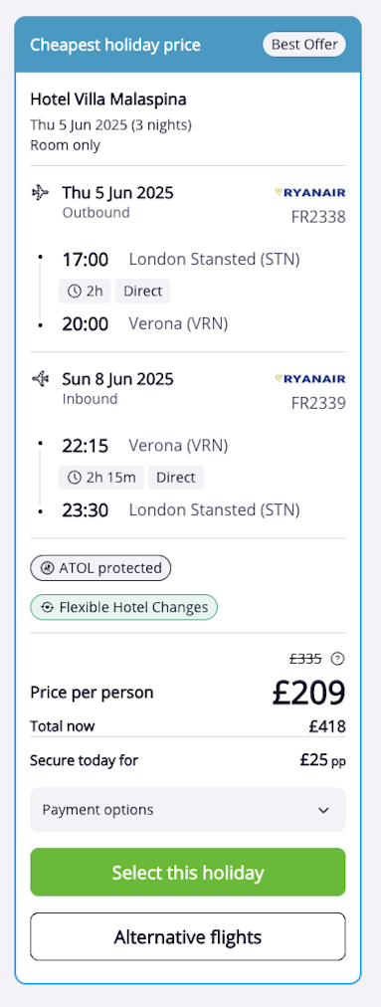This screenshot has width=381, height=1007.
Task: Click the Ryanair logo for flight FR2339
Action: click(309, 378)
